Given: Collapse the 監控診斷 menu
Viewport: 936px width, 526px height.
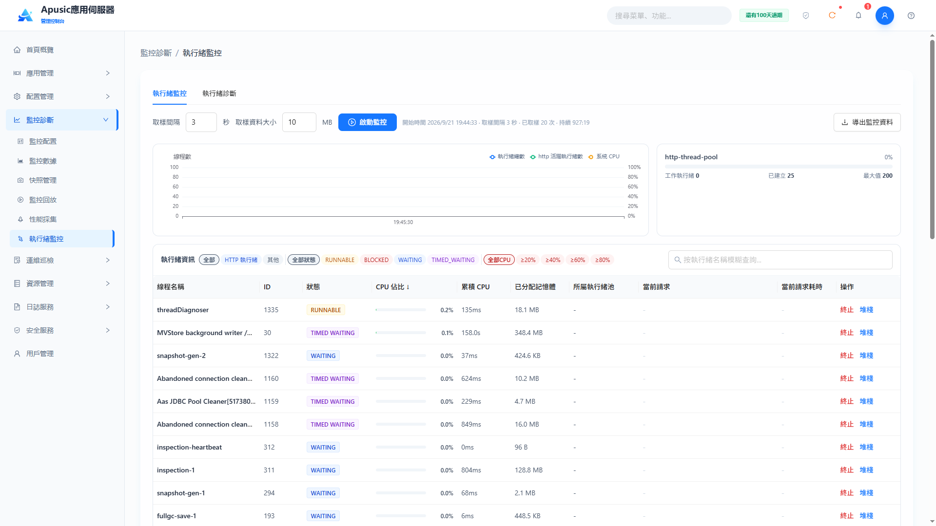Looking at the screenshot, I should (61, 120).
